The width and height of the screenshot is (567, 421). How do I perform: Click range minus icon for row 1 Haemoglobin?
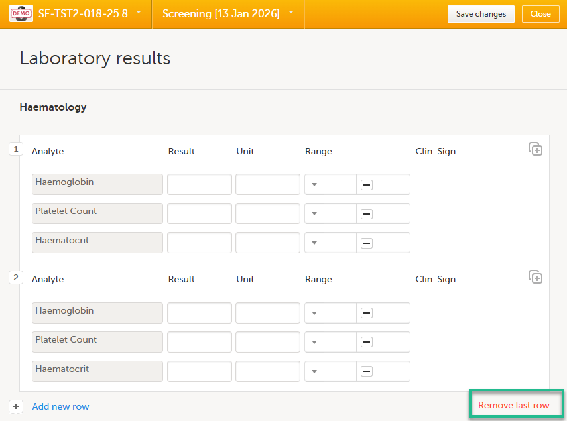coord(366,185)
